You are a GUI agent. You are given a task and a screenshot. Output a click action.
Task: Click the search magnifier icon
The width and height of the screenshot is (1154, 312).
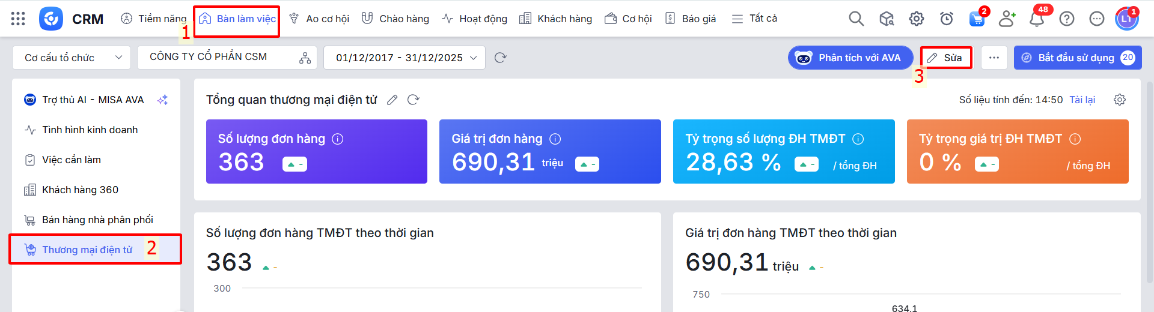(x=856, y=19)
